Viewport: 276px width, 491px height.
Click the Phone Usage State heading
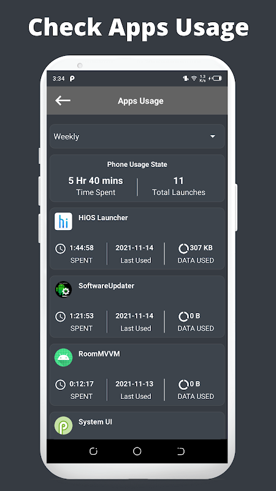click(137, 164)
